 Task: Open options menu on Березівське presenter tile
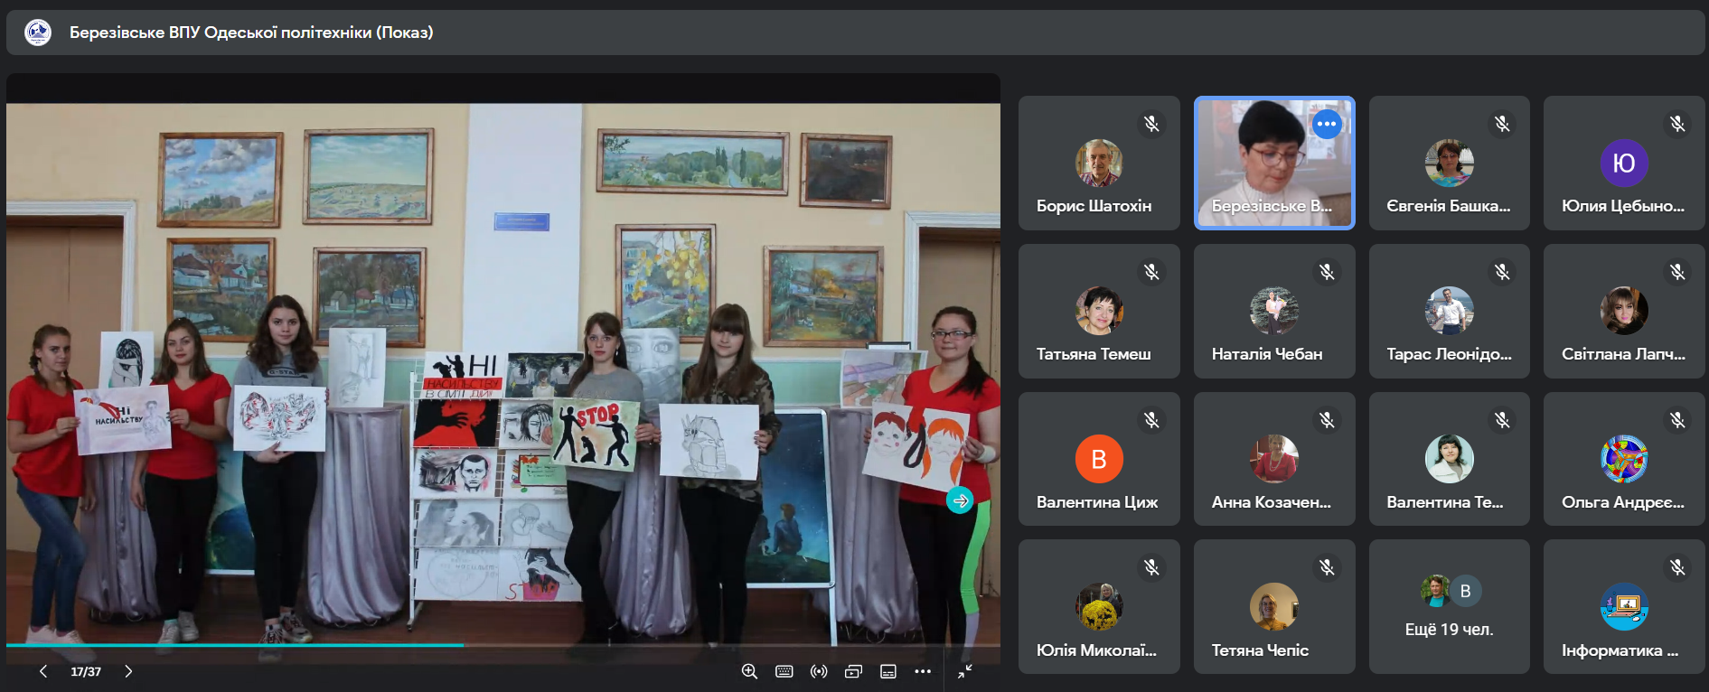pyautogui.click(x=1327, y=124)
